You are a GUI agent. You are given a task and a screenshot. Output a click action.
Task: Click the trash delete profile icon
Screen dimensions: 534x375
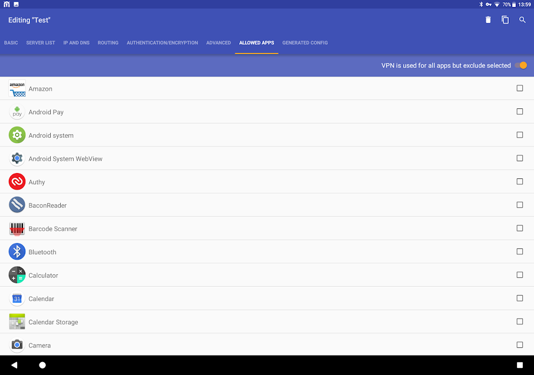click(488, 20)
